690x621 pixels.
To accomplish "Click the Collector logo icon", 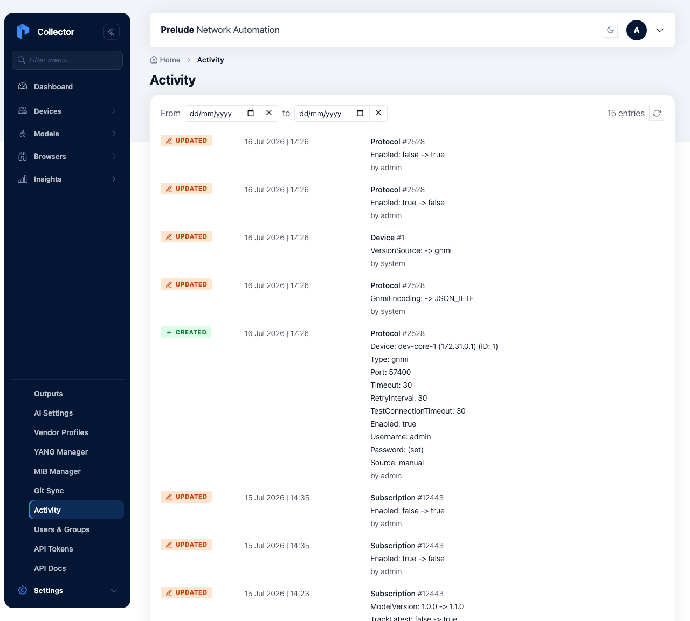I will 23,32.
